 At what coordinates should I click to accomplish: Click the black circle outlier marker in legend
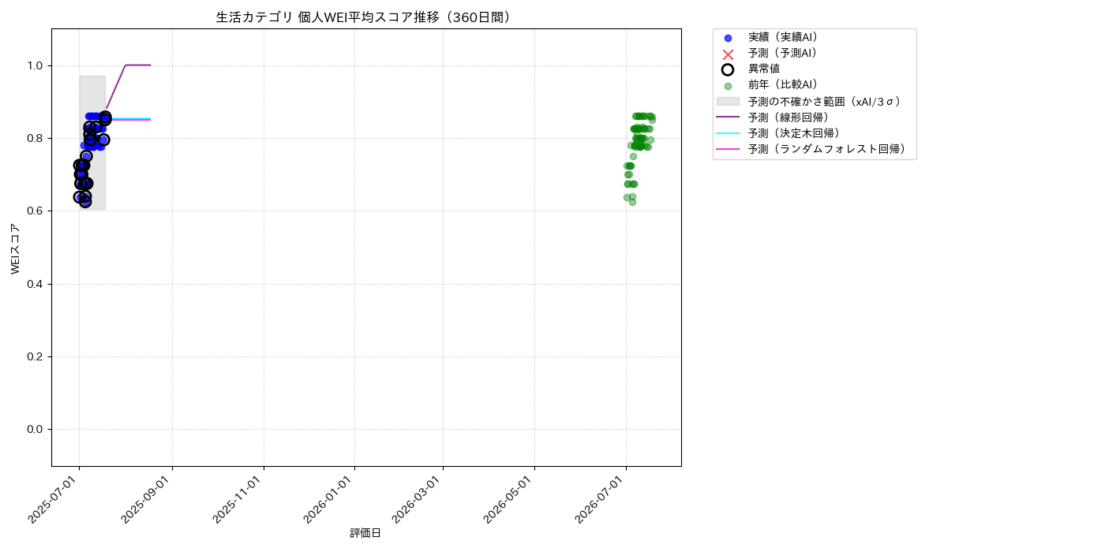pyautogui.click(x=728, y=69)
